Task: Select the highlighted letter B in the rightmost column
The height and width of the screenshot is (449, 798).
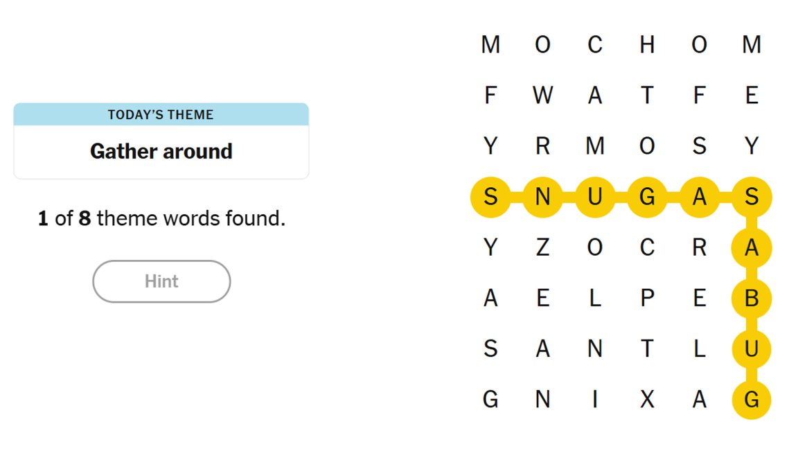Action: (x=752, y=299)
